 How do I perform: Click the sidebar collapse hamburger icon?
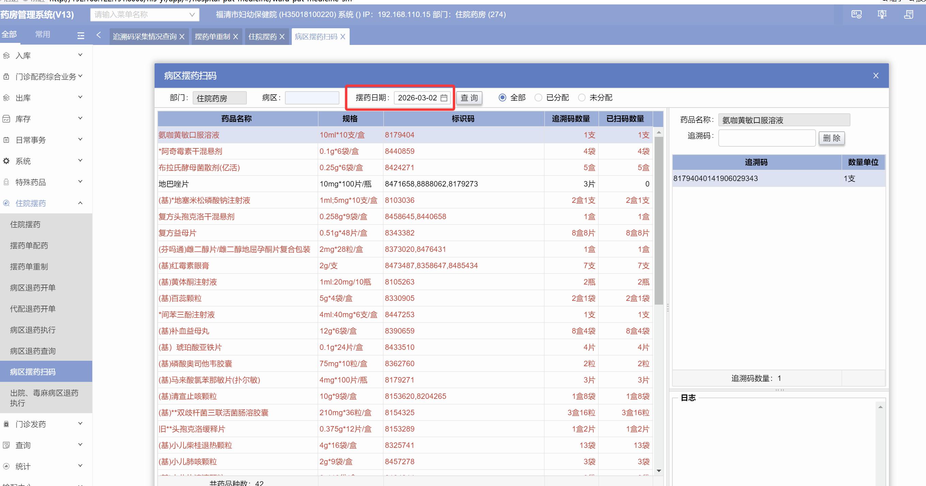pyautogui.click(x=81, y=36)
